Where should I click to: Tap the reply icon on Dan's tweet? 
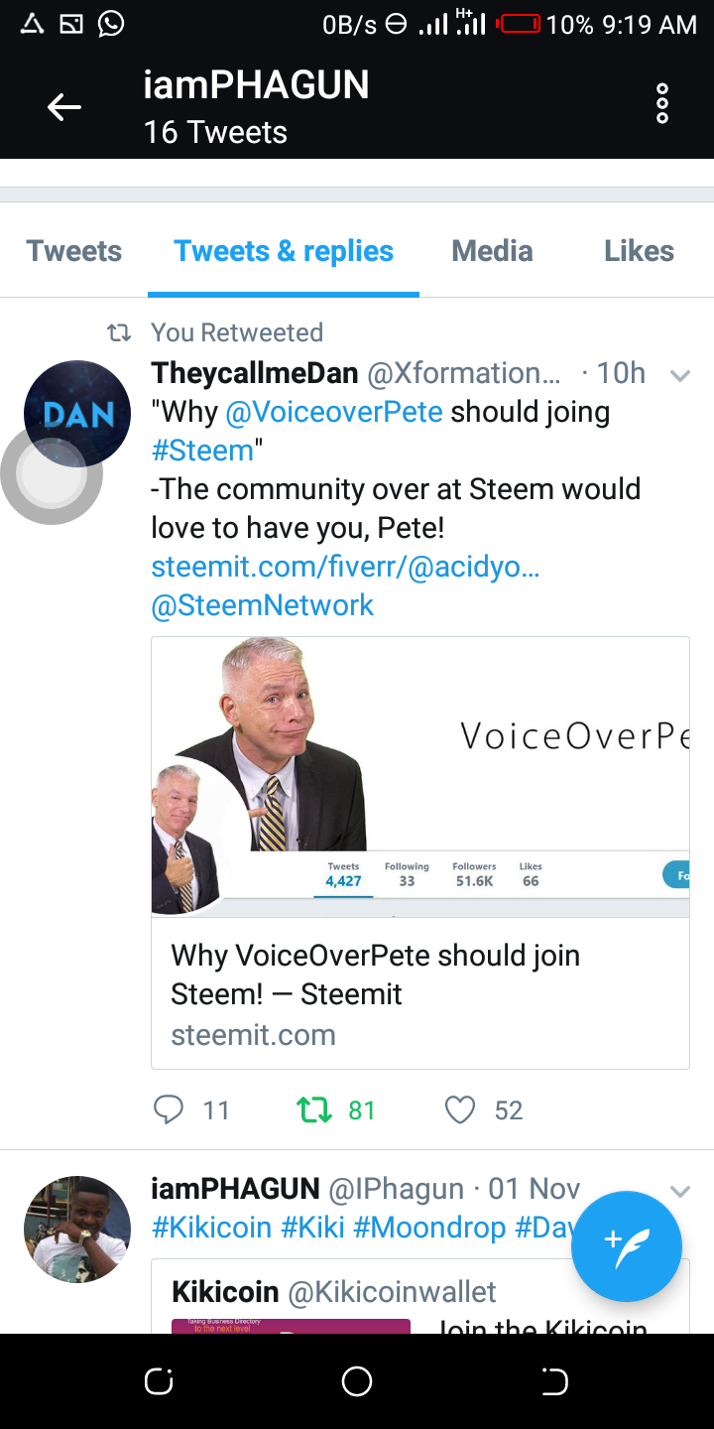(x=169, y=1109)
